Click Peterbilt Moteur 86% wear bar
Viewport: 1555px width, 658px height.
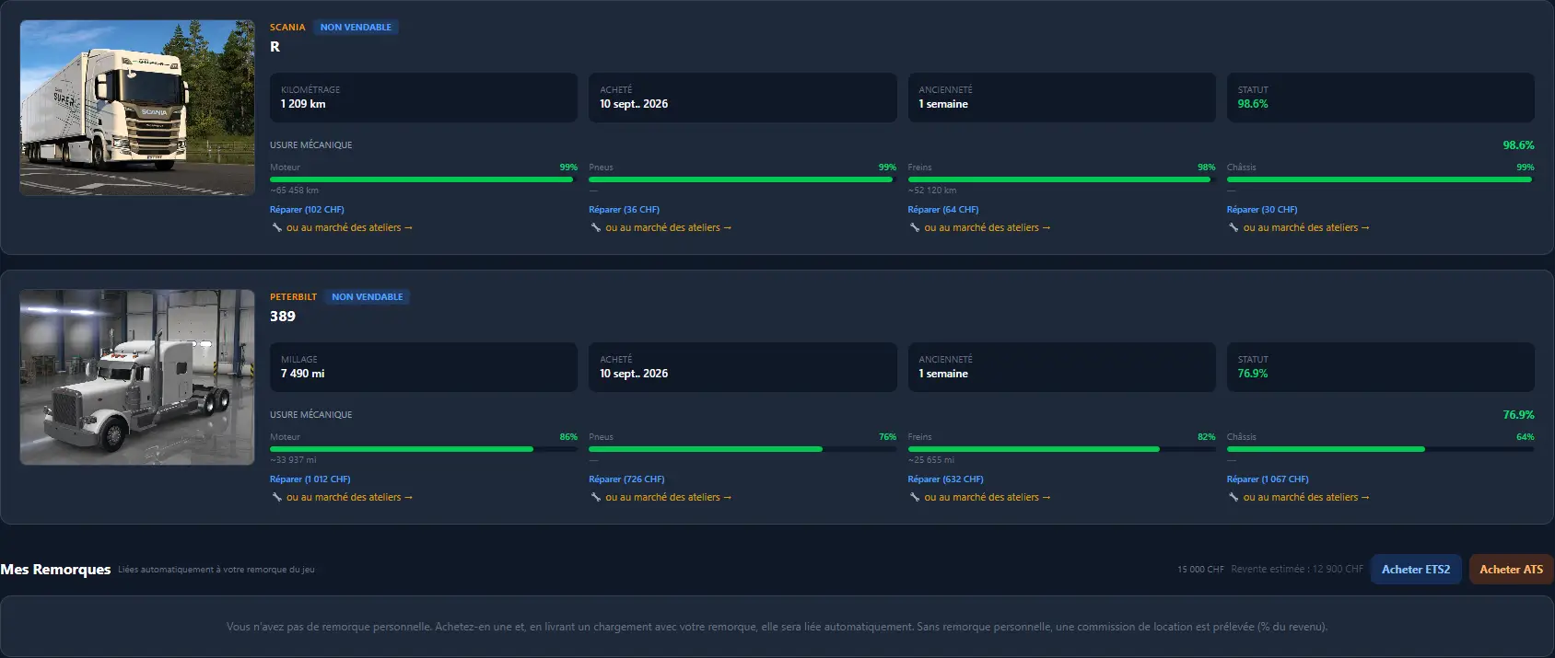click(x=424, y=449)
